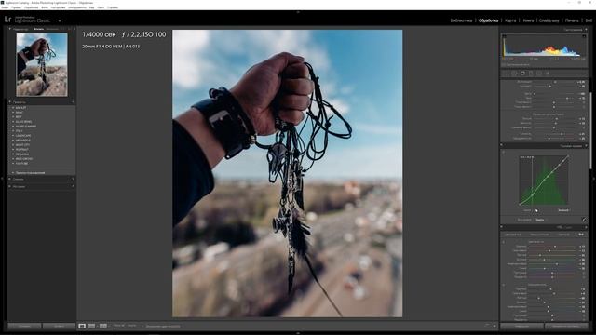The height and width of the screenshot is (335, 596).
Task: Switch off HSL panel adjustments
Action: pos(502,227)
